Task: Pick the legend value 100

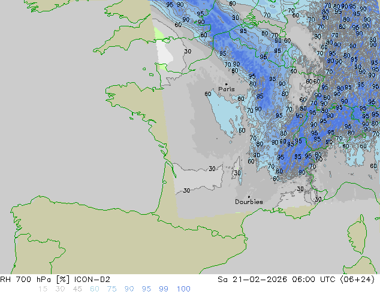Action: [x=183, y=289]
